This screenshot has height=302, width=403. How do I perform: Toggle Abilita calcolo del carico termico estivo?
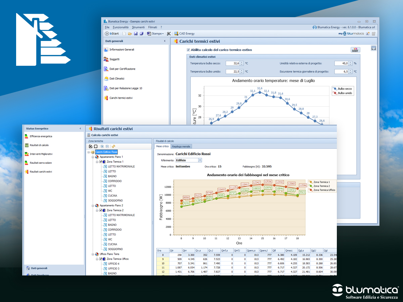coord(188,50)
